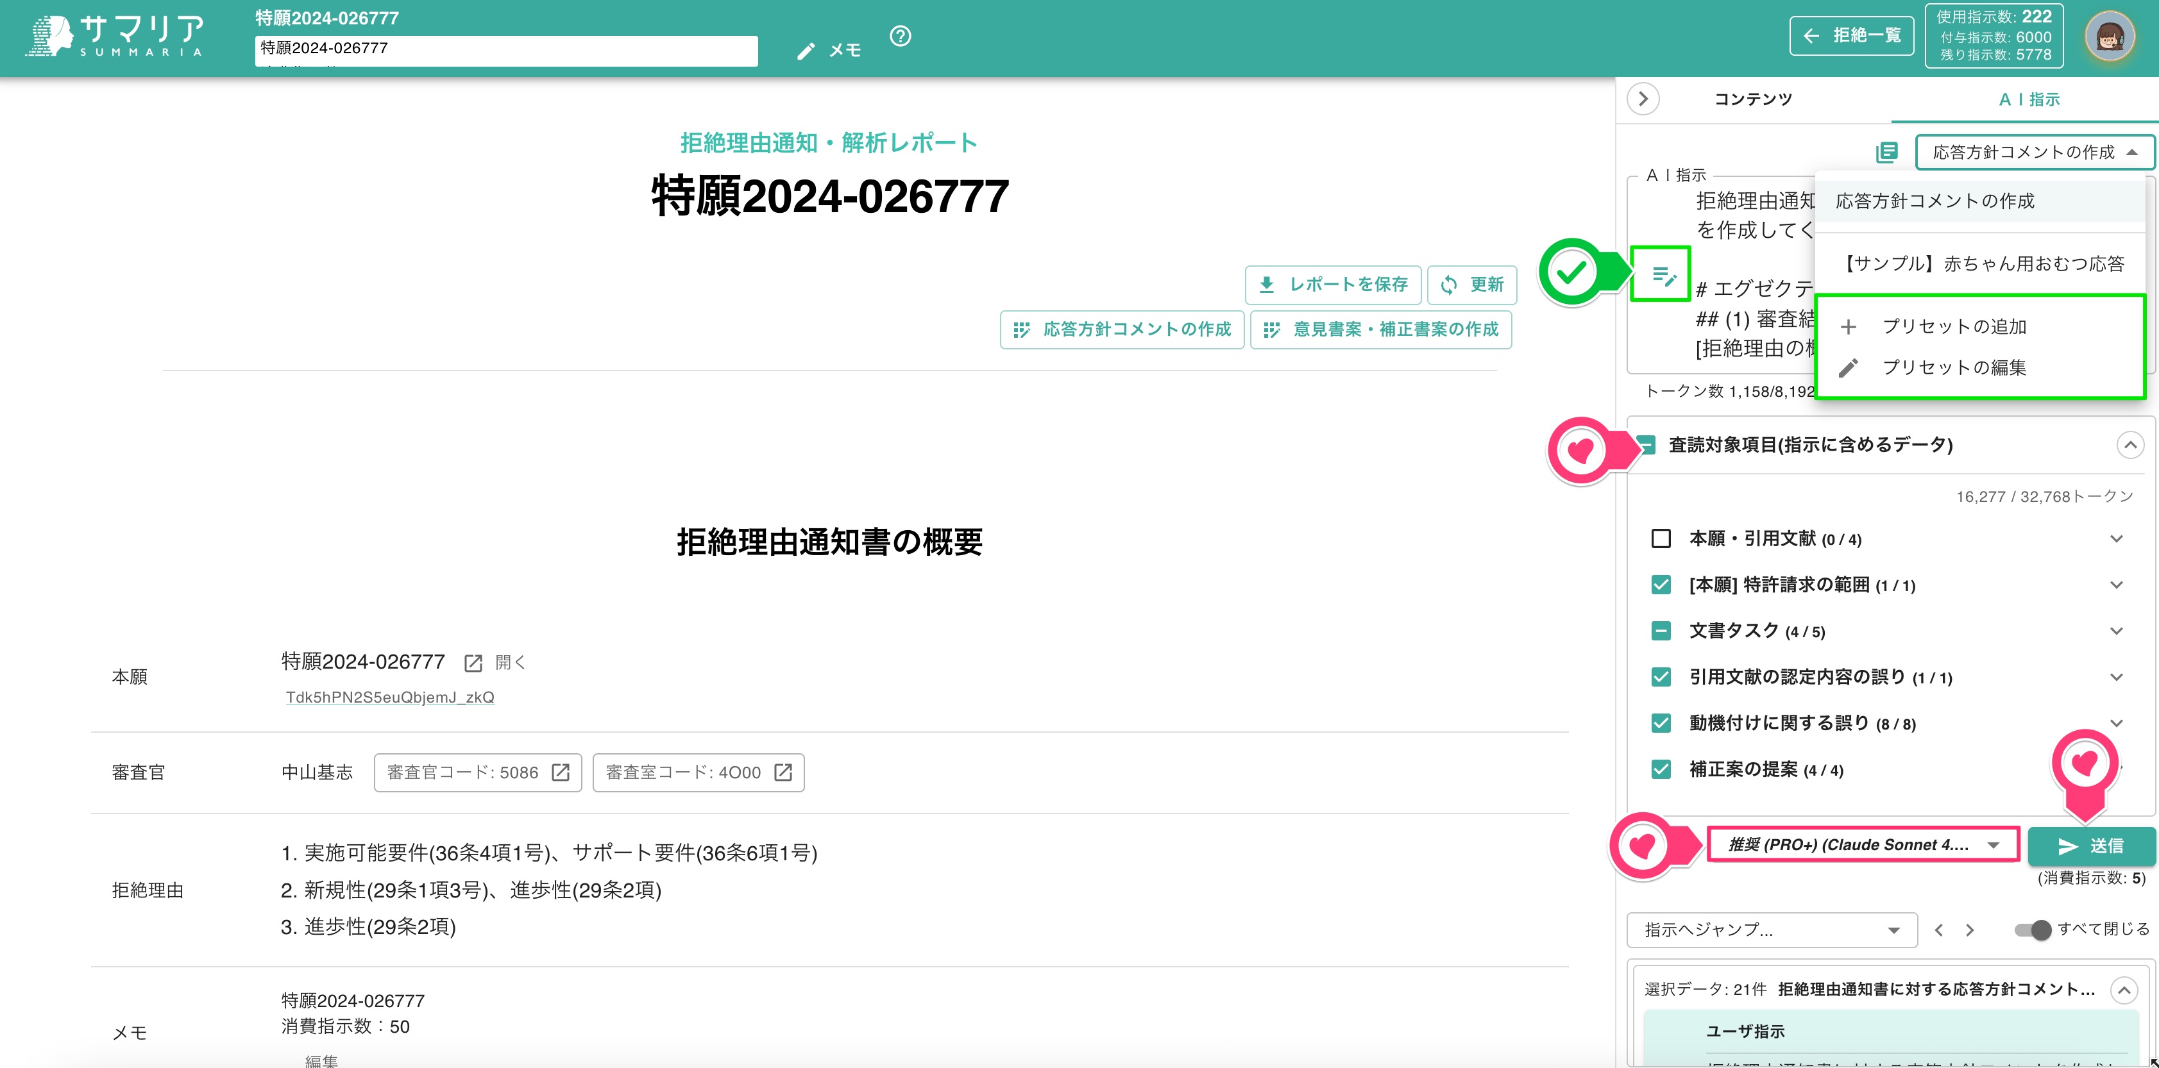Uncheck 動機付けに関する誤り checkbox
This screenshot has height=1068, width=2159.
[x=1661, y=723]
